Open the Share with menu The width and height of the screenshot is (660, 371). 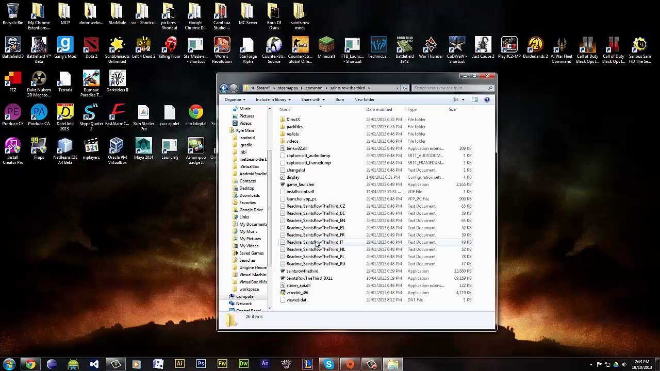click(x=312, y=99)
